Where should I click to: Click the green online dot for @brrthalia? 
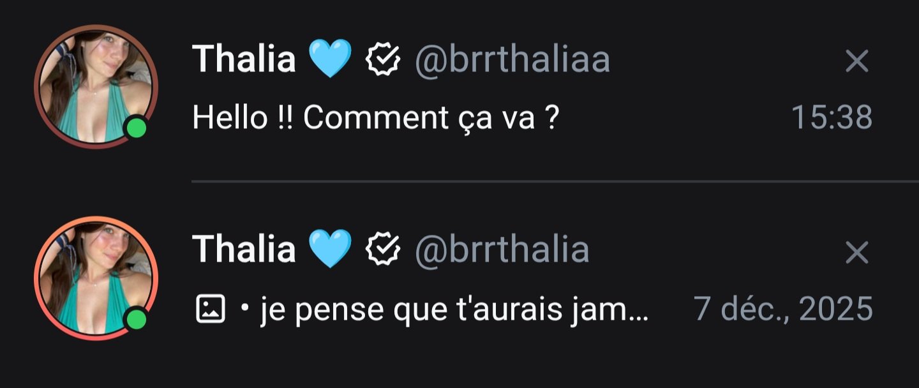(x=136, y=319)
